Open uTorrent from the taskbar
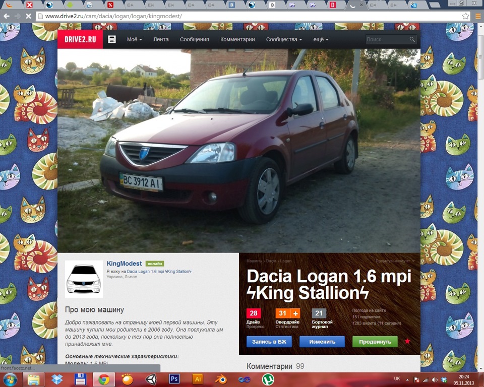 tap(268, 379)
